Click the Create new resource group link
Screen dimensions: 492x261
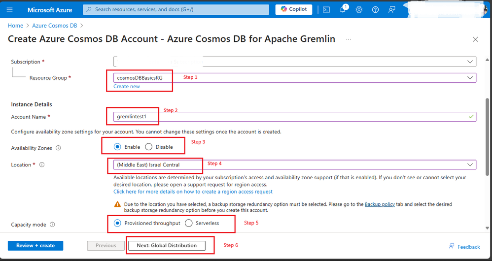point(127,86)
